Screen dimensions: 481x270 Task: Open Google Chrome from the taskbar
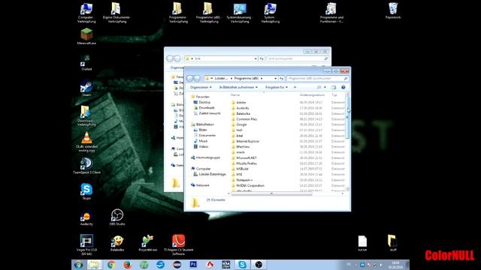(x=111, y=265)
